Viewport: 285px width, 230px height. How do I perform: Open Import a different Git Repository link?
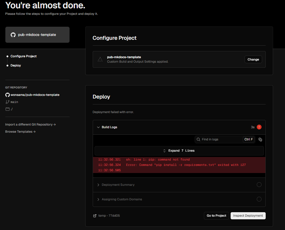[30, 125]
